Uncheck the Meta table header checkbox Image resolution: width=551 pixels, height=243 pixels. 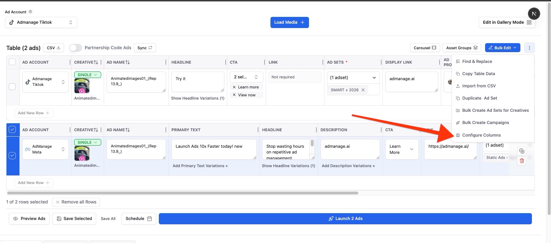[12, 130]
